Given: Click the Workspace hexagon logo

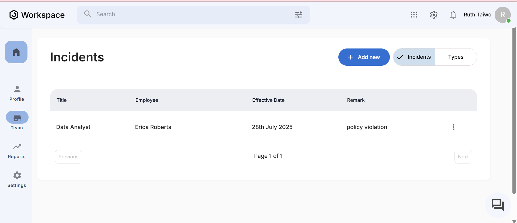Looking at the screenshot, I should pos(14,15).
